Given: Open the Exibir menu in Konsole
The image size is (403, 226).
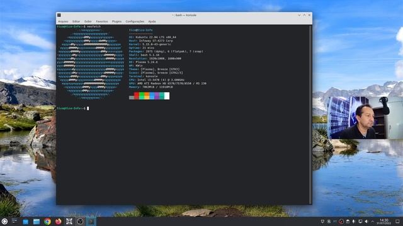Looking at the screenshot, I should 88,21.
